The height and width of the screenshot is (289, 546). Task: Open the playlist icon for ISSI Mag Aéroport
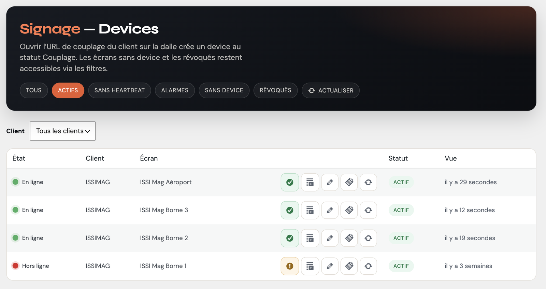point(310,182)
